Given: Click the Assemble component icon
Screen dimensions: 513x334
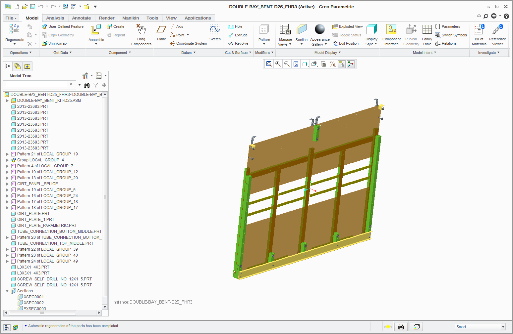Looking at the screenshot, I should click(96, 30).
